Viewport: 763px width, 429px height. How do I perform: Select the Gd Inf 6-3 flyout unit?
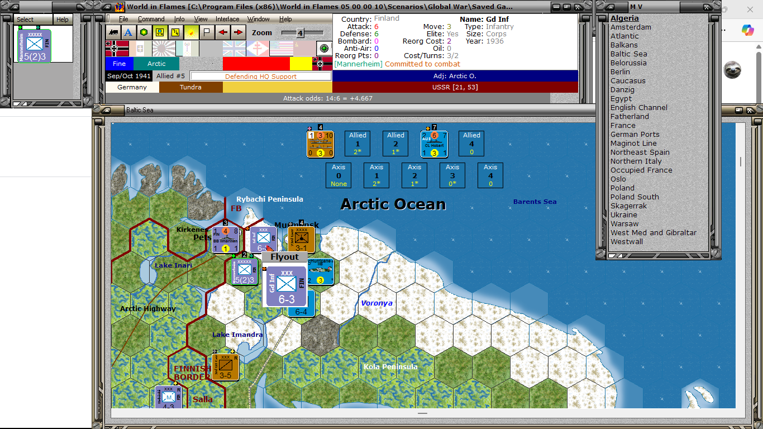tap(286, 286)
